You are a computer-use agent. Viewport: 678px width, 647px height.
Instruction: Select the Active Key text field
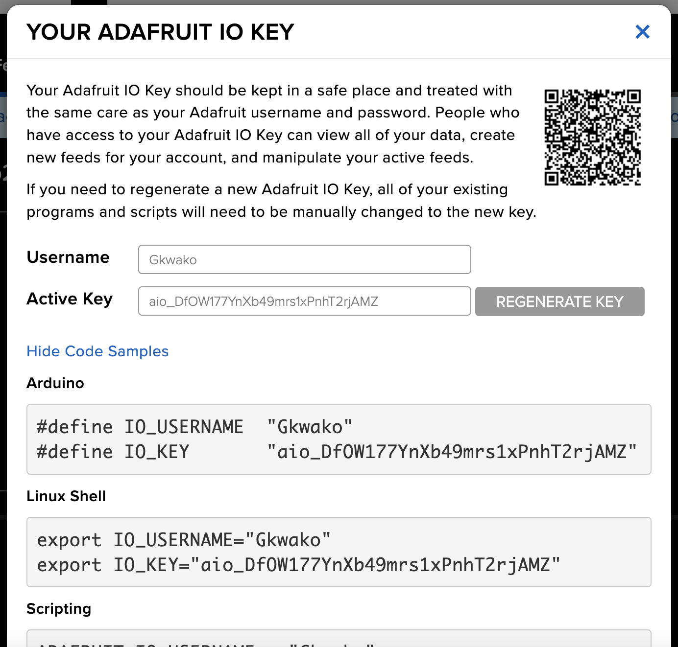(x=304, y=301)
